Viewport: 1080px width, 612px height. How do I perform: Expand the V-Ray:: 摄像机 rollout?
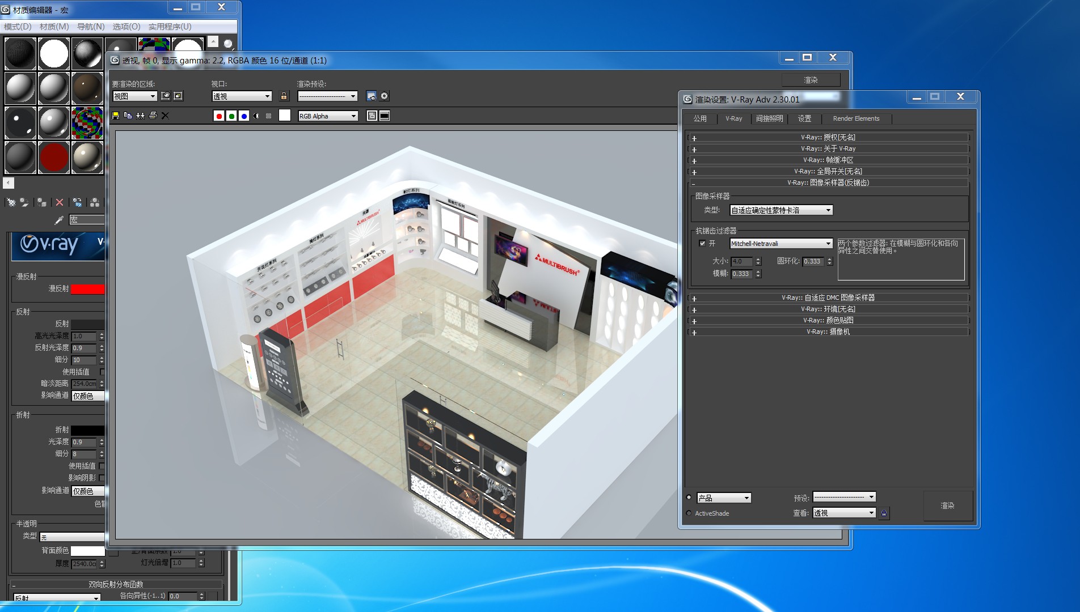828,331
